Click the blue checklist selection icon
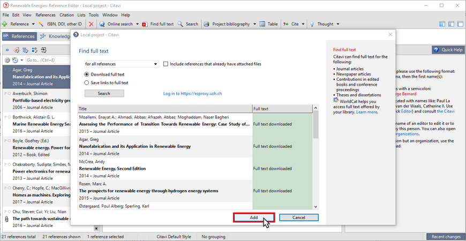 (x=34, y=50)
